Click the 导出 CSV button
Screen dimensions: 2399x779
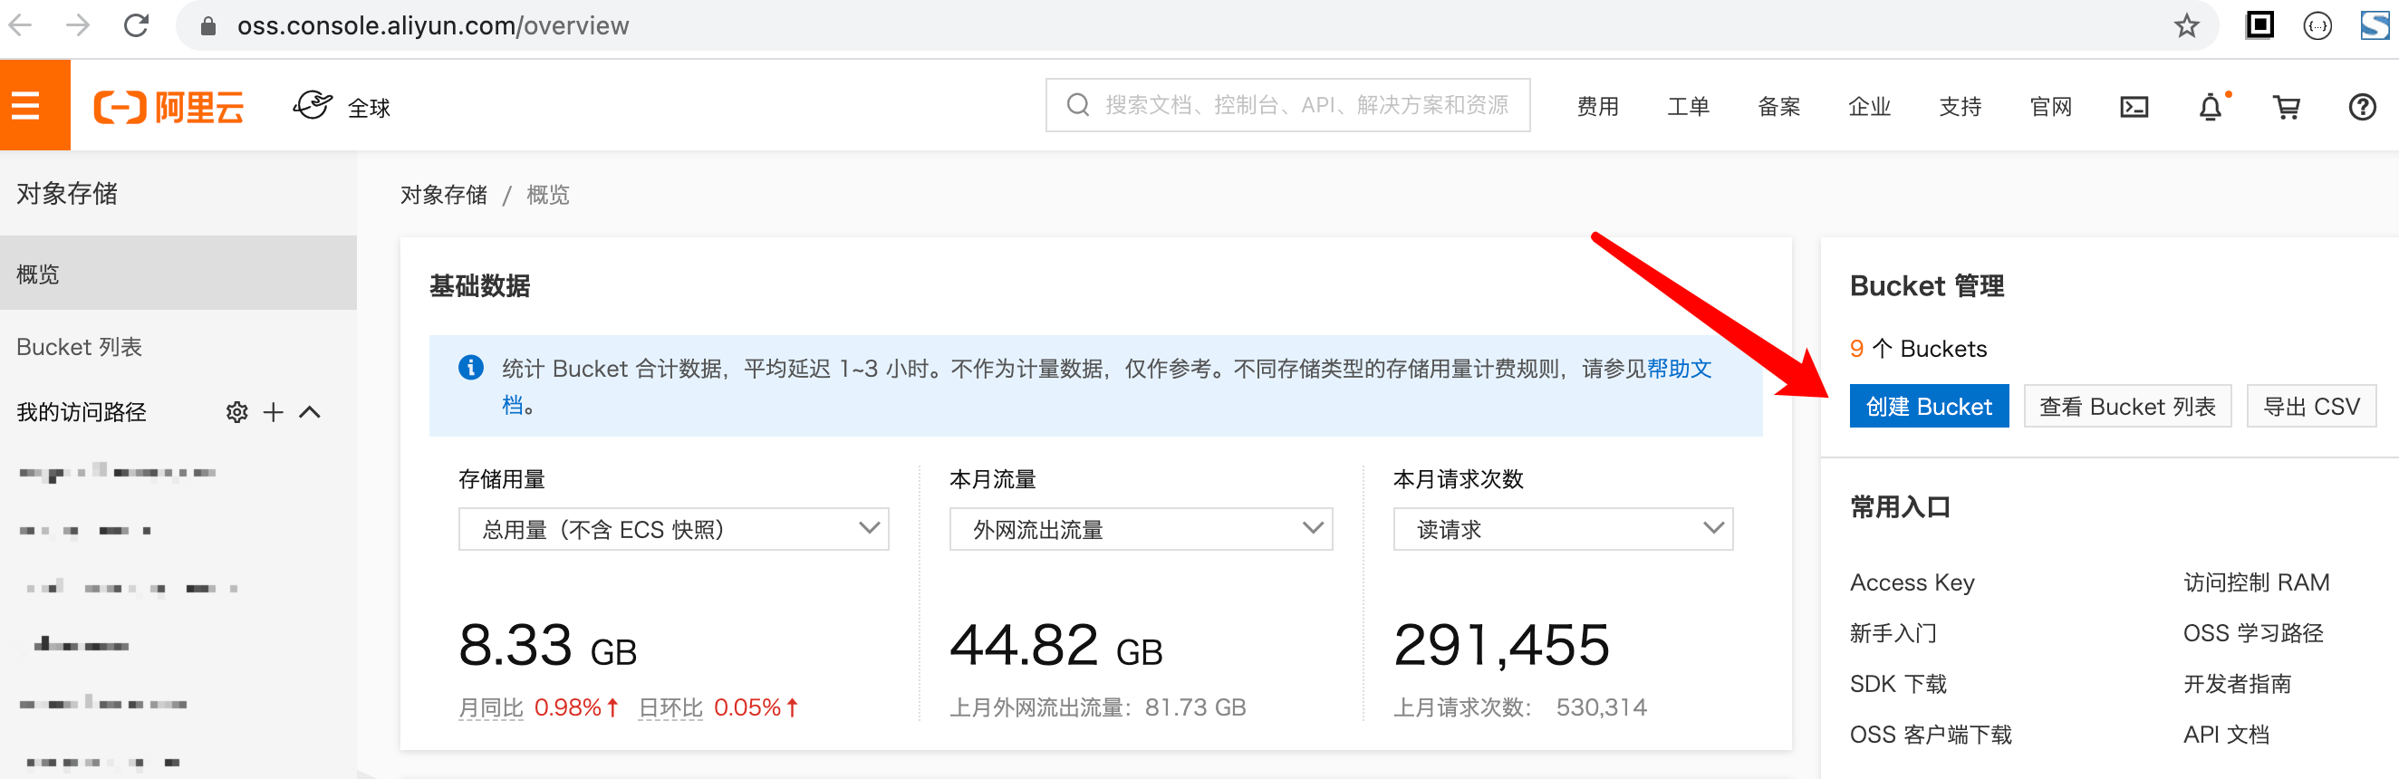2310,407
